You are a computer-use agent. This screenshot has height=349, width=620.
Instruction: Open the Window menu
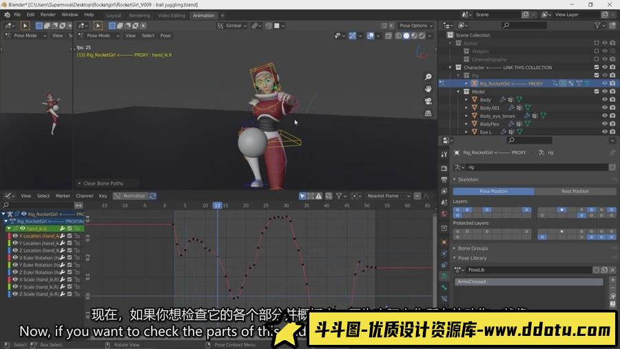tap(70, 14)
